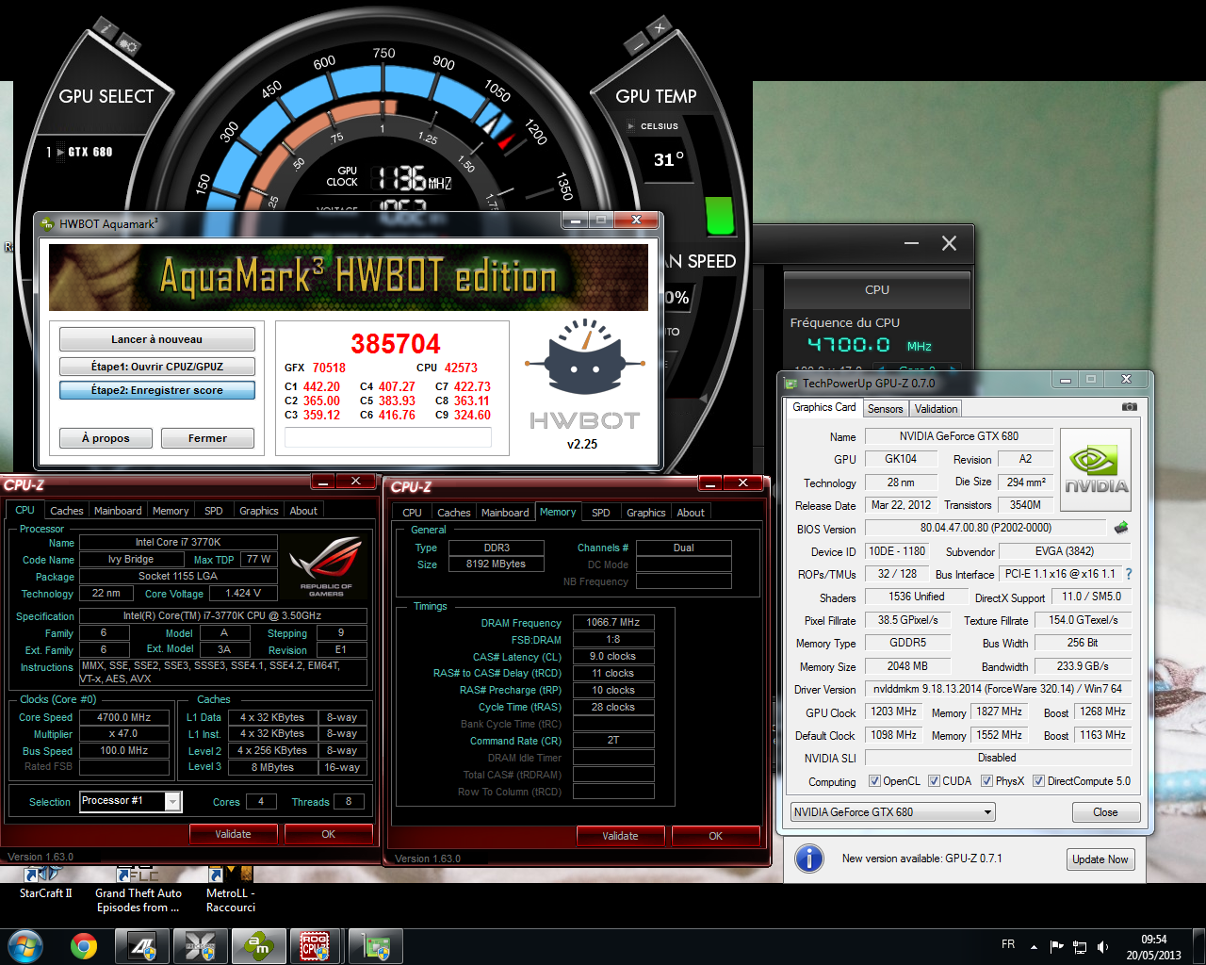Open Action Center flag in tray
The width and height of the screenshot is (1206, 965).
[1056, 946]
